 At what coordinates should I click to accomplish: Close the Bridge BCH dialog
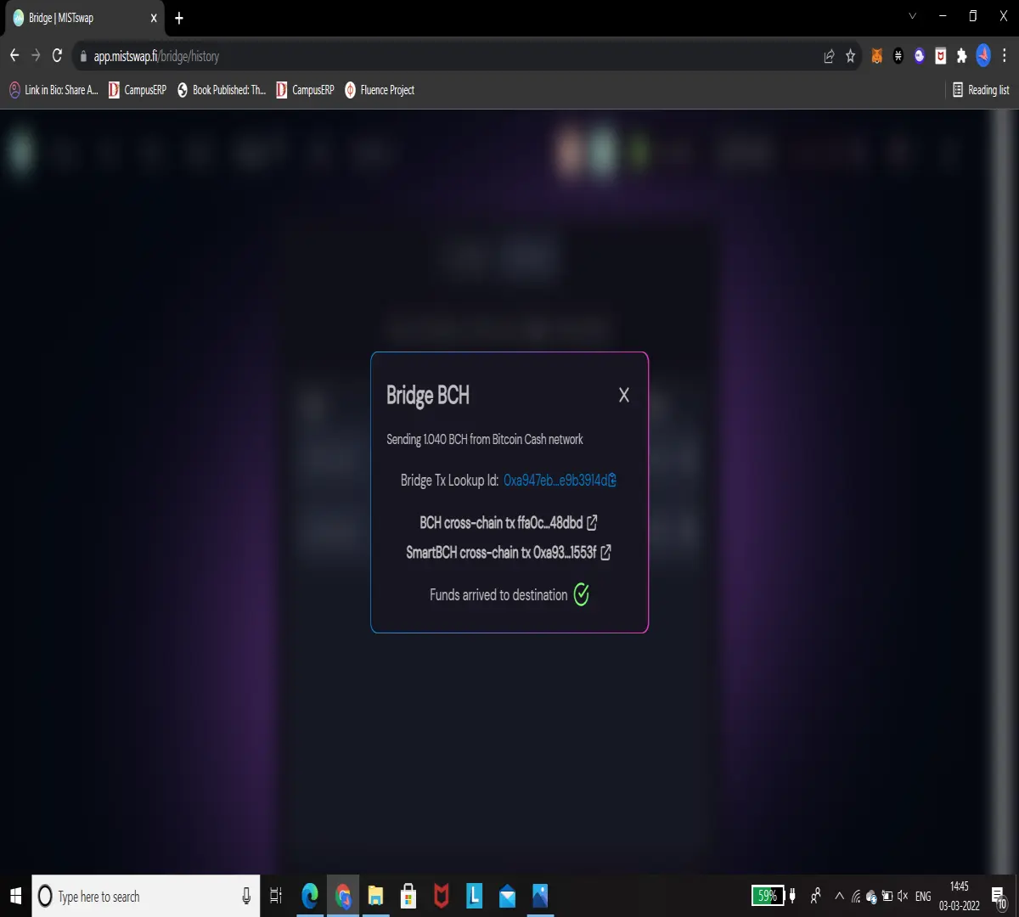[624, 395]
